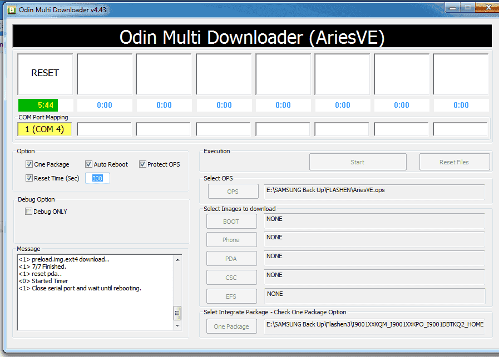Viewport: 499px width, 357px height.
Task: Click the EFS image button
Action: (231, 296)
